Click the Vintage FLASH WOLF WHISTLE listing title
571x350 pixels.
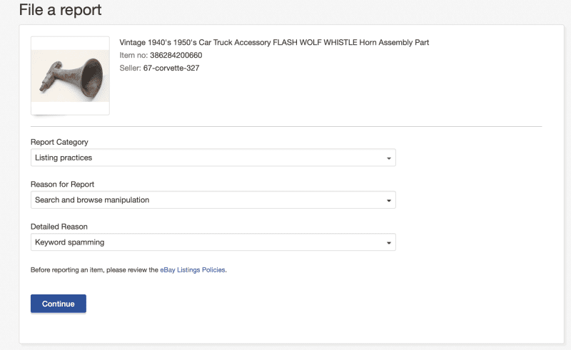click(274, 43)
